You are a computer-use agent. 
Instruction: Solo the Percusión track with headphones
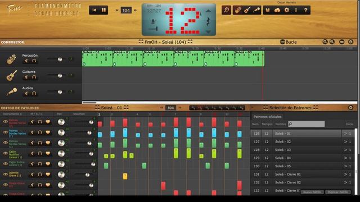(x=34, y=61)
